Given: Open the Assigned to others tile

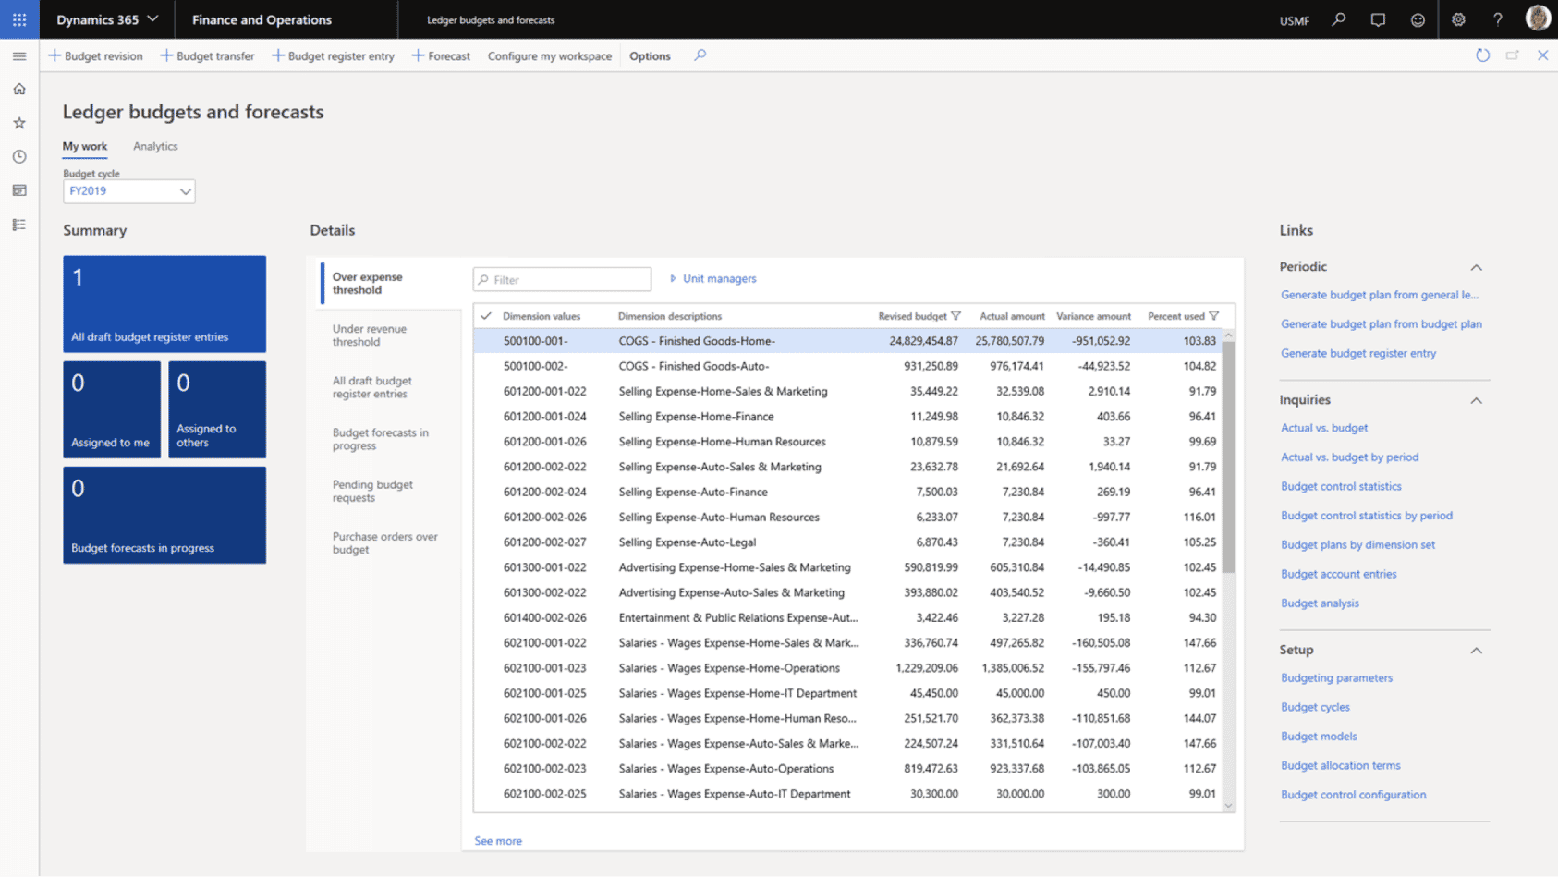Looking at the screenshot, I should point(217,409).
